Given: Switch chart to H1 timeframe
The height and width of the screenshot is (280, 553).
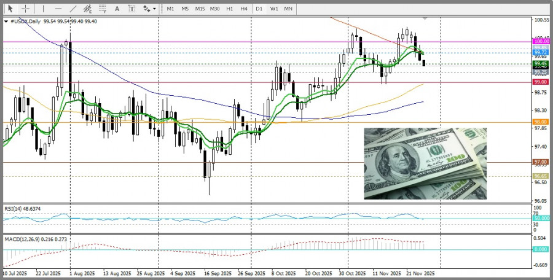Looking at the screenshot, I should coord(230,9).
